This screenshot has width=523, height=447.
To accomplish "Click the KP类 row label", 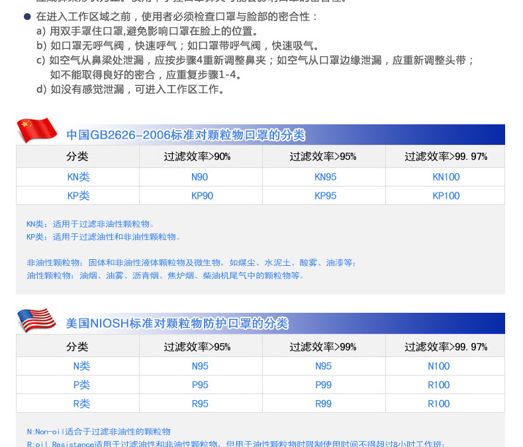I will [x=77, y=196].
